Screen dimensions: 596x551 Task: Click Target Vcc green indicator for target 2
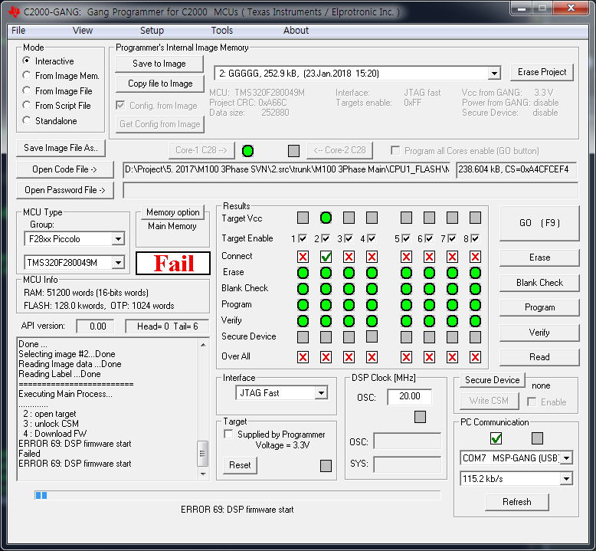click(326, 218)
